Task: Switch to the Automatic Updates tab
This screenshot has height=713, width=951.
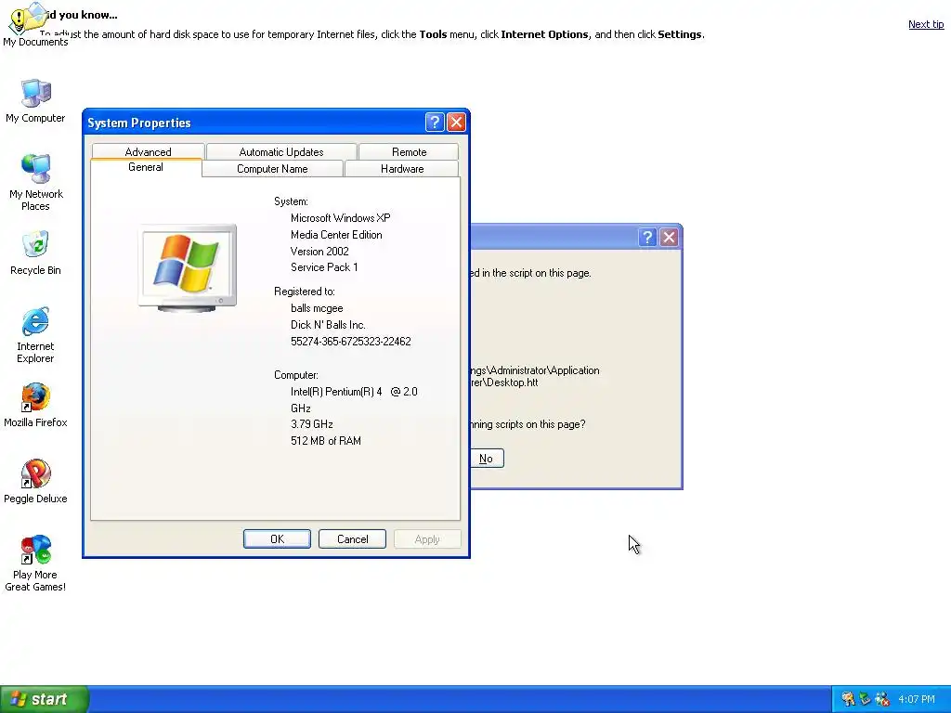Action: (x=281, y=151)
